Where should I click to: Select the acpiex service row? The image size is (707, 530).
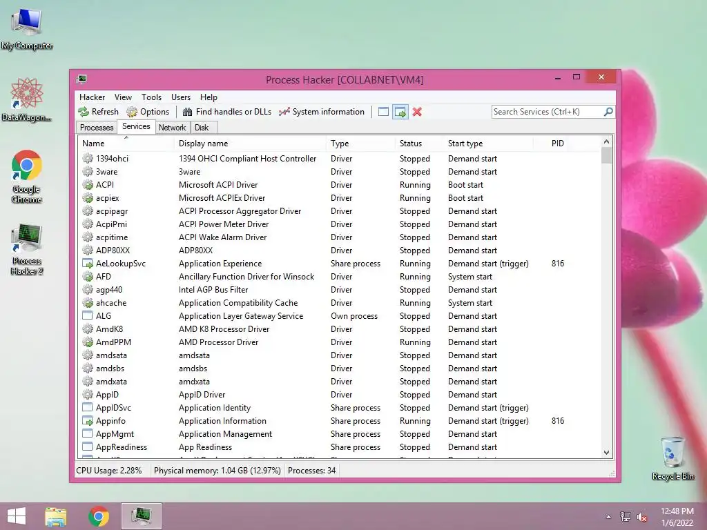coord(339,197)
